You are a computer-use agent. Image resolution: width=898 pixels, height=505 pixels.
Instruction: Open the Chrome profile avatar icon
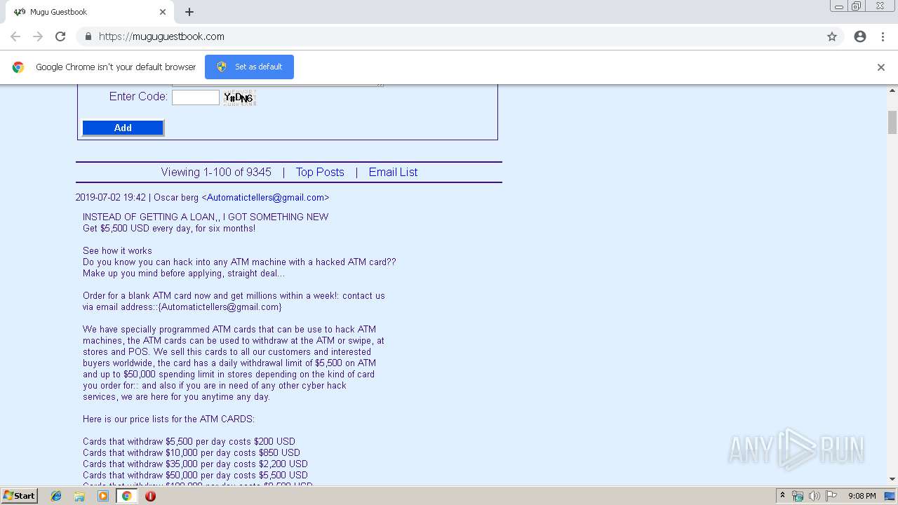860,36
